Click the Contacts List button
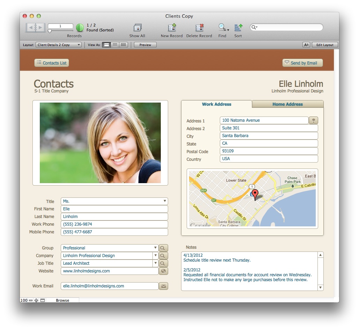Viewport: 359px width, 330px height. pos(52,63)
